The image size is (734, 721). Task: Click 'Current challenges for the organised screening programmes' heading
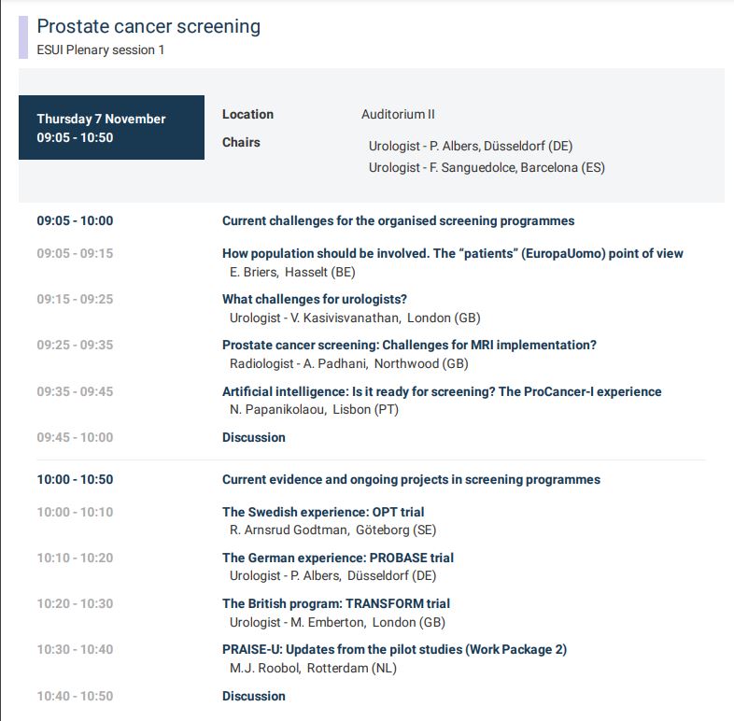coord(398,221)
